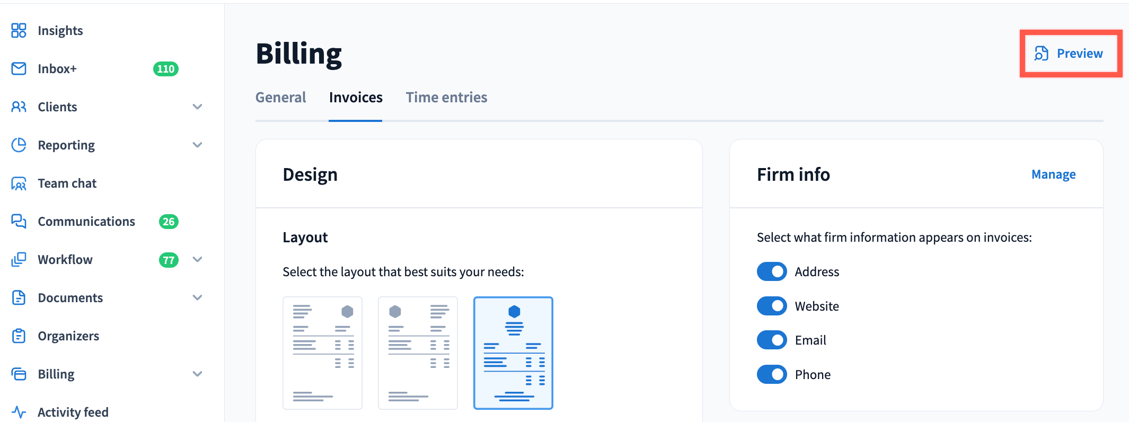The image size is (1129, 422).
Task: Open the Time entries tab
Action: click(446, 98)
